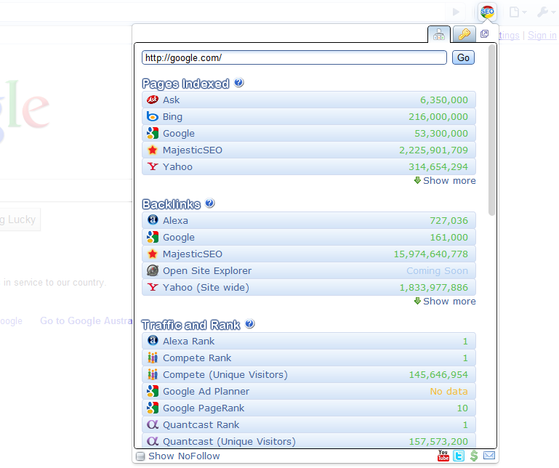Click the popup's vertical scrollbar thumb
This screenshot has width=559, height=468.
tap(492, 130)
